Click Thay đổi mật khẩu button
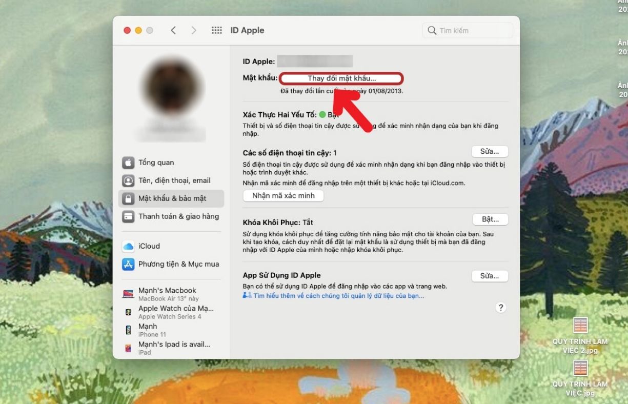Screen dimensions: 628x404 (341, 78)
